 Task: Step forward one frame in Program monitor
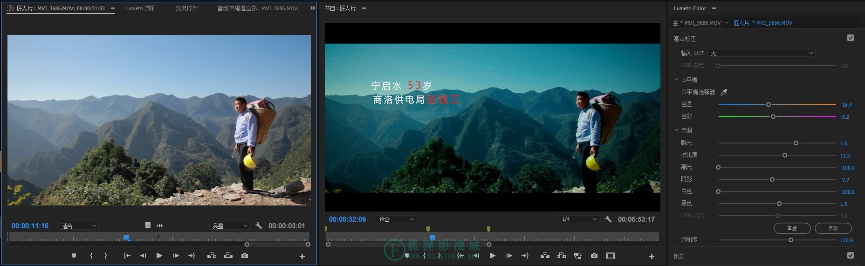pos(509,256)
